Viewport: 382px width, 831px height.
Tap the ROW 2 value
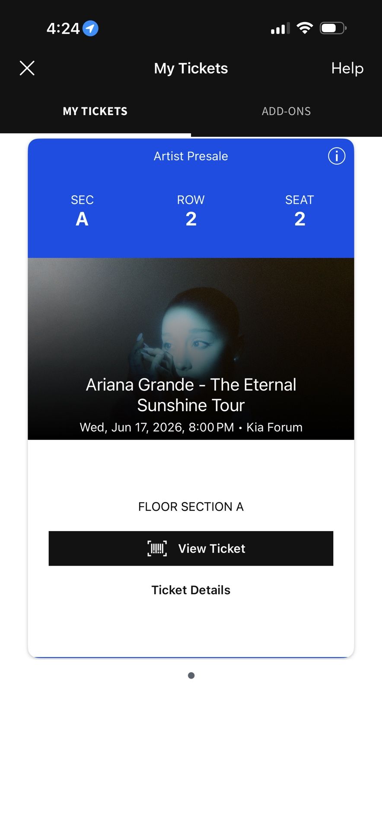pyautogui.click(x=191, y=219)
